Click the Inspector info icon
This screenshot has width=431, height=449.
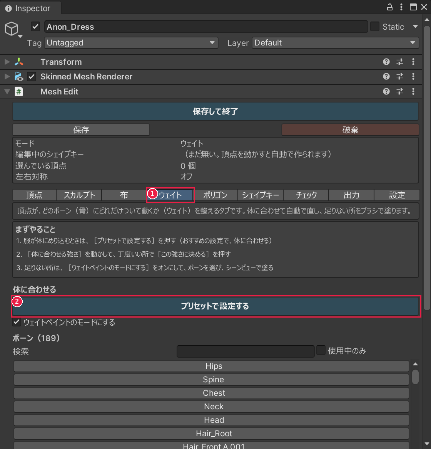tap(8, 8)
